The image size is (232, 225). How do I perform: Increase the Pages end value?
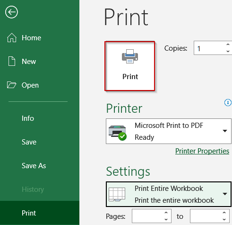(224, 213)
